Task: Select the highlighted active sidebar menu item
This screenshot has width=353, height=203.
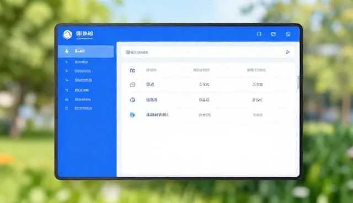Action: (86, 51)
